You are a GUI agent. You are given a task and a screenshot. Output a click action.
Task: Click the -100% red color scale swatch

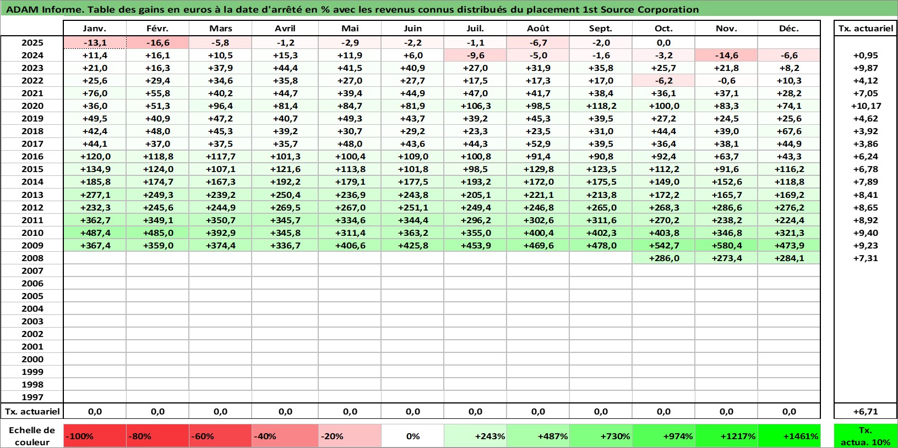95,436
